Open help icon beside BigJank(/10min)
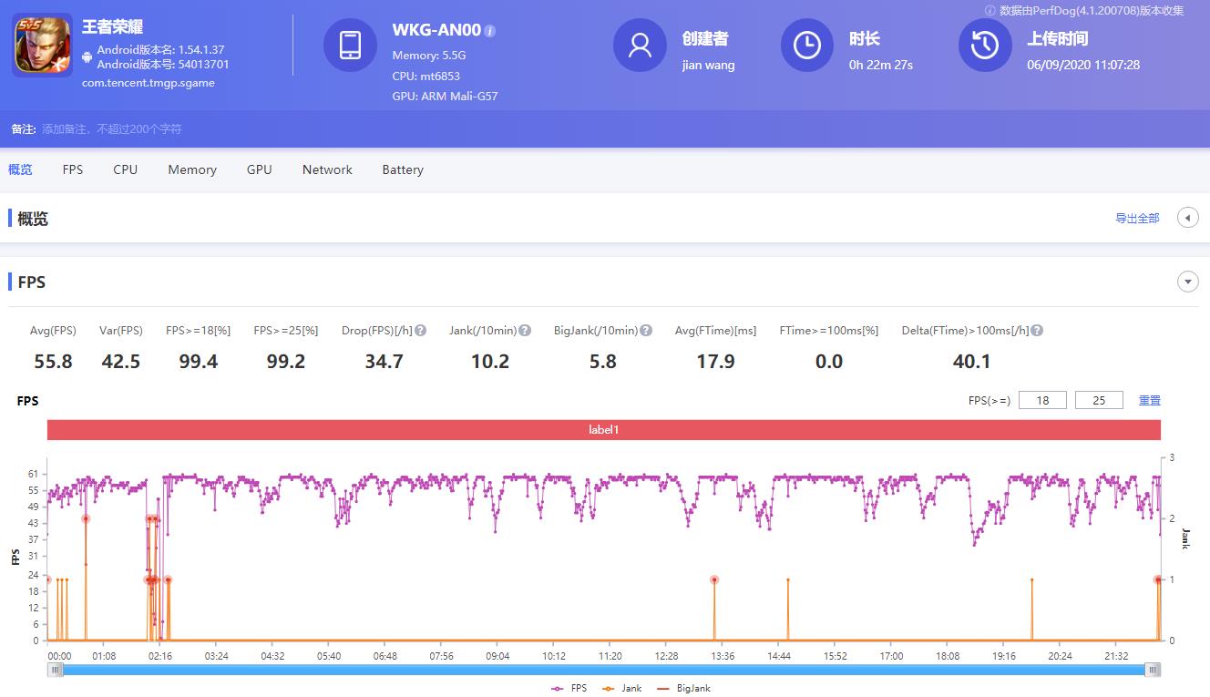The image size is (1210, 697). tap(646, 331)
